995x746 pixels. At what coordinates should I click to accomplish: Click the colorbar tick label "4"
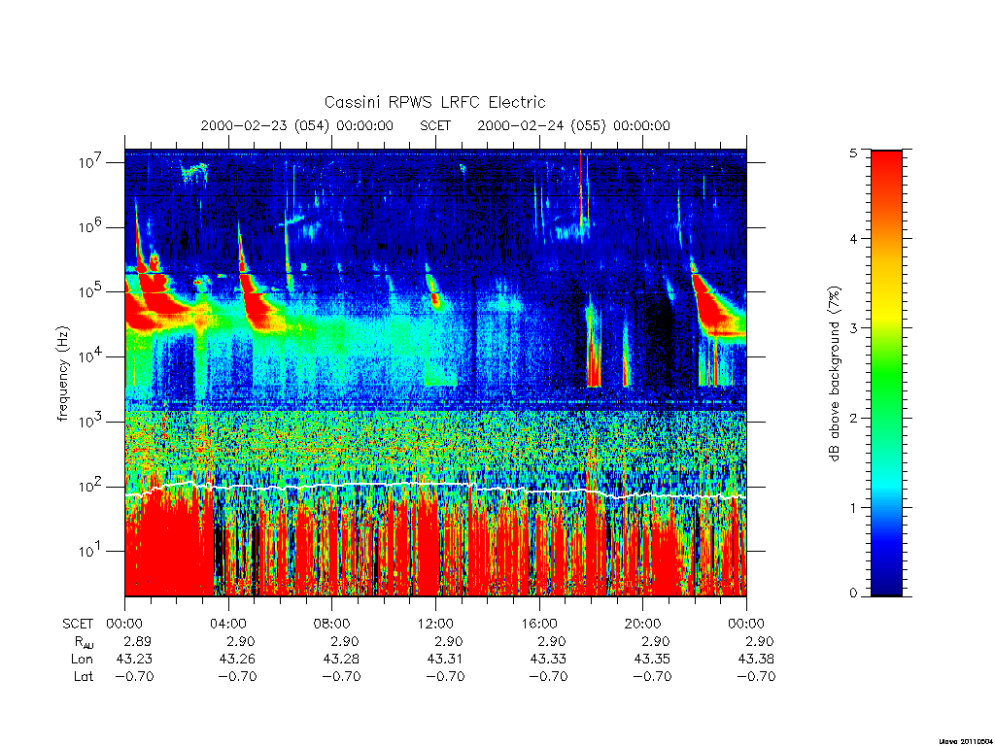(853, 239)
